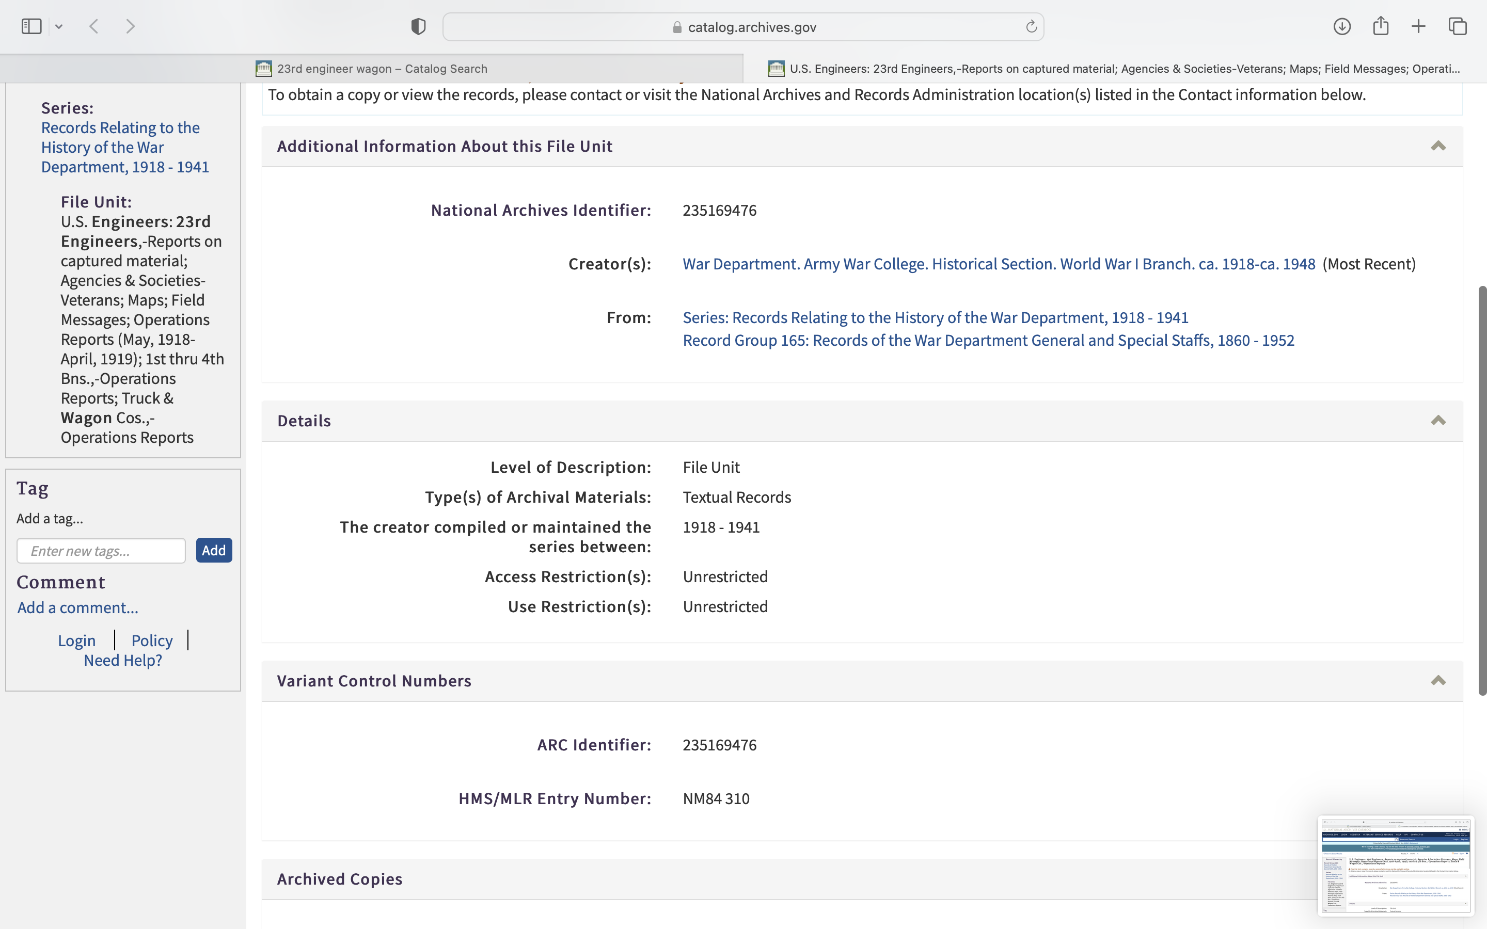Go back with the browser back arrow
1487x929 pixels.
pos(94,26)
